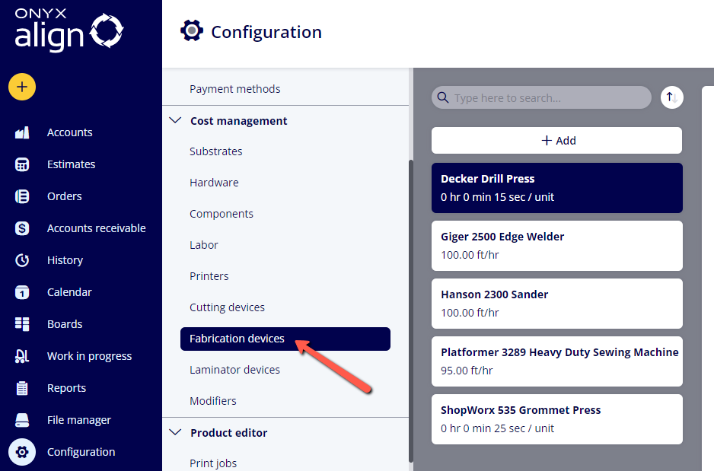Screen dimensions: 714x471
Task: Click the Orders list icon
Action: [22, 196]
